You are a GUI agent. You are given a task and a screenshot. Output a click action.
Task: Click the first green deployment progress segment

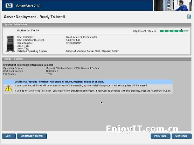(161, 31)
